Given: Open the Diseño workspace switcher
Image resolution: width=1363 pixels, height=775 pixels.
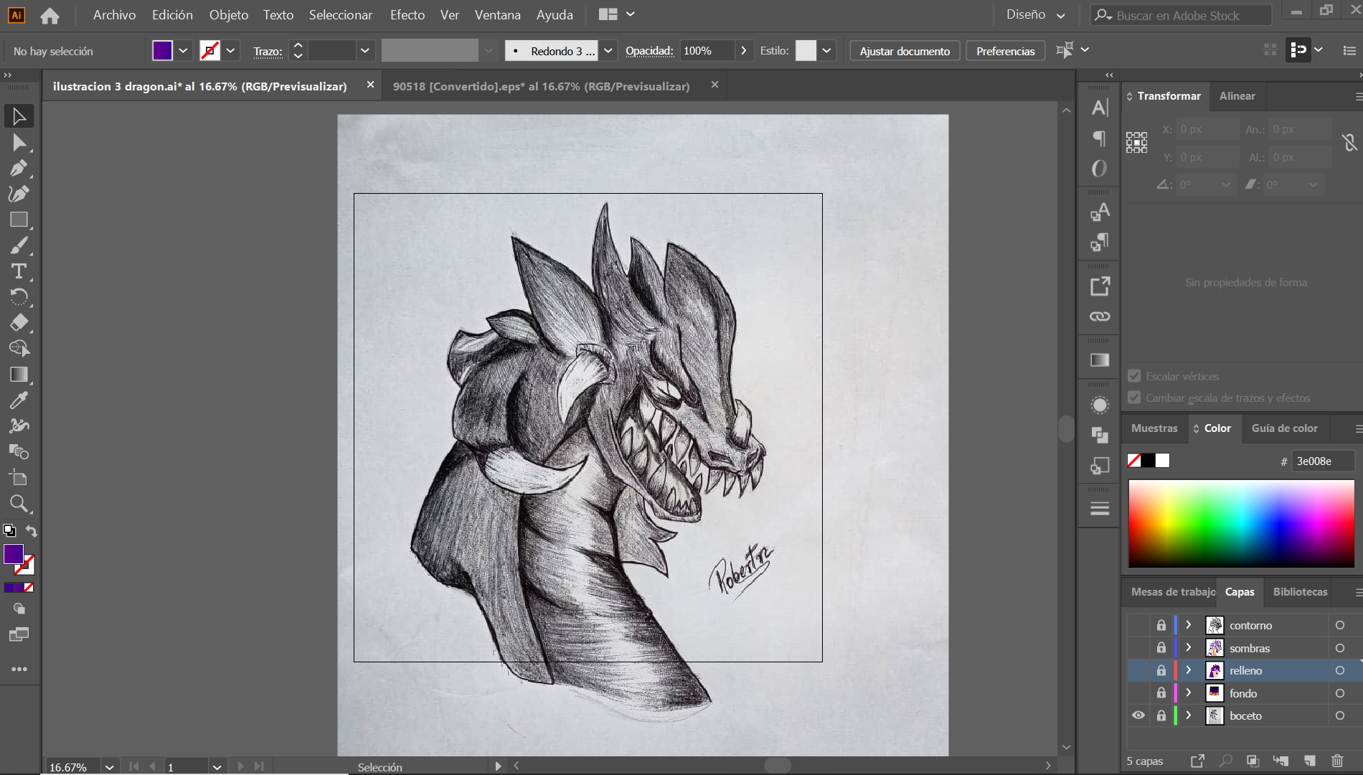Looking at the screenshot, I should tap(1035, 15).
